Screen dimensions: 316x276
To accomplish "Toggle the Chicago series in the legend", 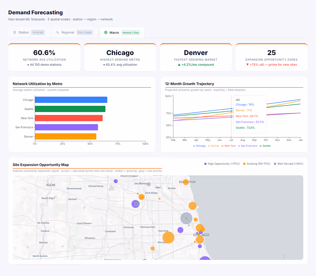I will pyautogui.click(x=199, y=146).
